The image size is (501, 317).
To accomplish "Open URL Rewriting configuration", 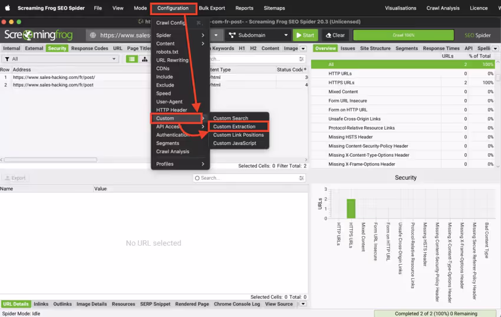I will click(x=172, y=60).
